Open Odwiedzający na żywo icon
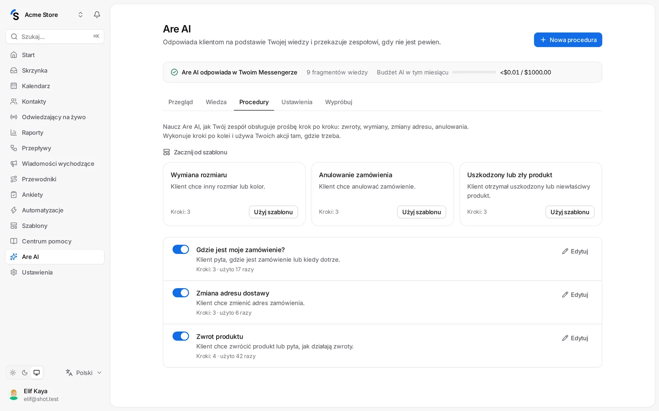Screen dimensions: 659x411 [14, 117]
